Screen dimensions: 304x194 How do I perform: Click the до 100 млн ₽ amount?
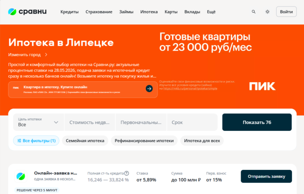[x=186, y=180]
